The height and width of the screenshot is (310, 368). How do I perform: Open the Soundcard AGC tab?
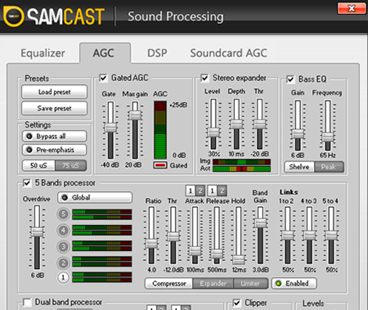pyautogui.click(x=228, y=53)
